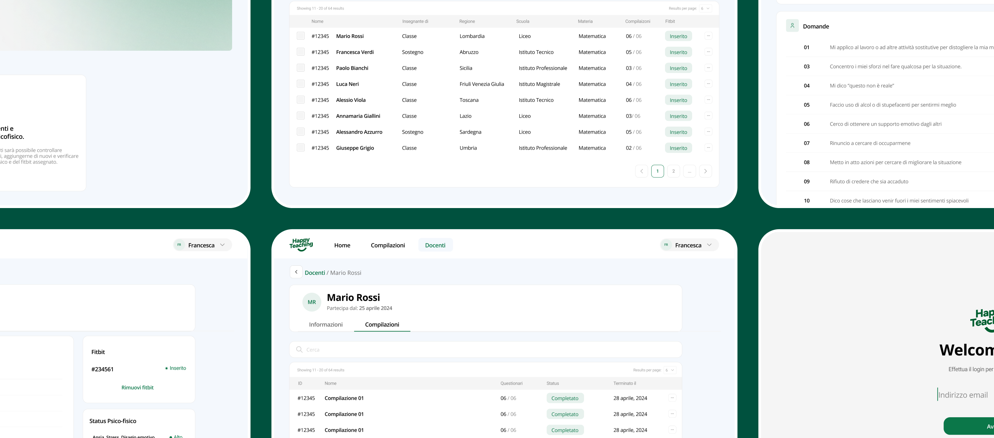This screenshot has height=438, width=994.
Task: Click the Docenti breadcrumb link
Action: click(315, 273)
